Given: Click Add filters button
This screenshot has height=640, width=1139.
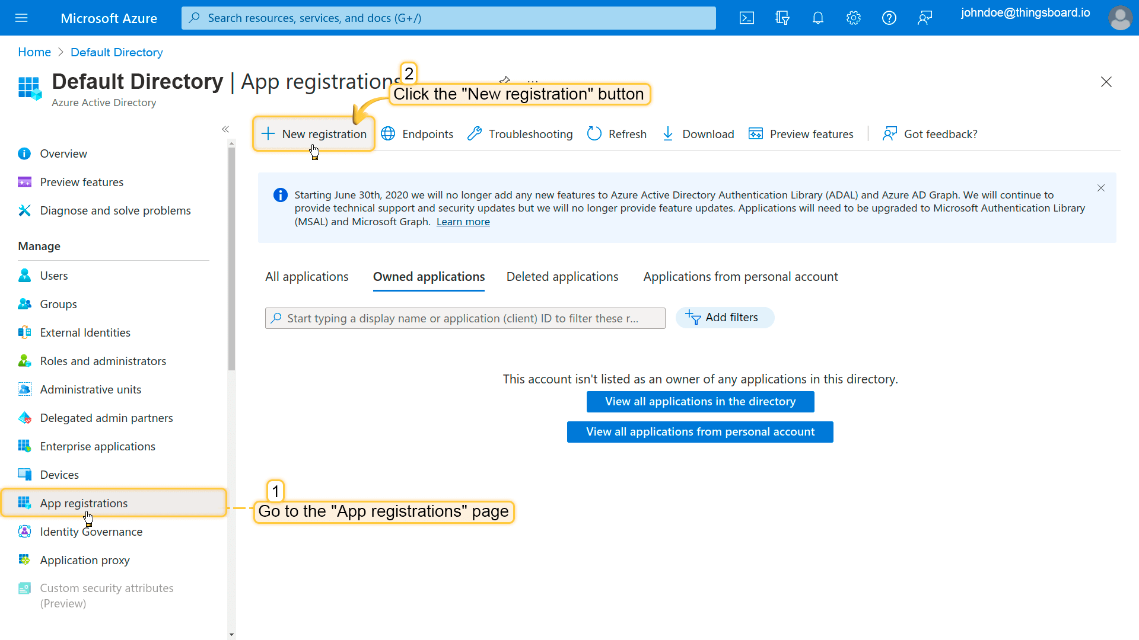Looking at the screenshot, I should pyautogui.click(x=724, y=318).
